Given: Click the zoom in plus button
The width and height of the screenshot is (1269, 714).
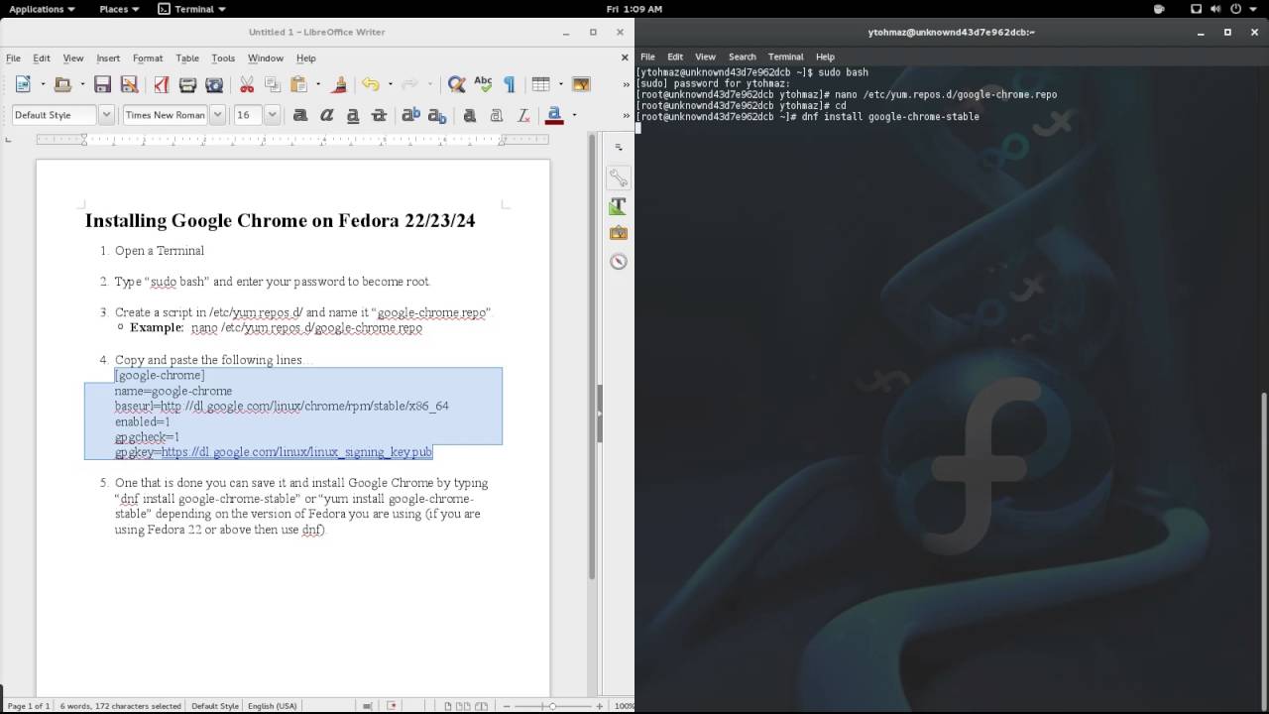Looking at the screenshot, I should point(600,706).
